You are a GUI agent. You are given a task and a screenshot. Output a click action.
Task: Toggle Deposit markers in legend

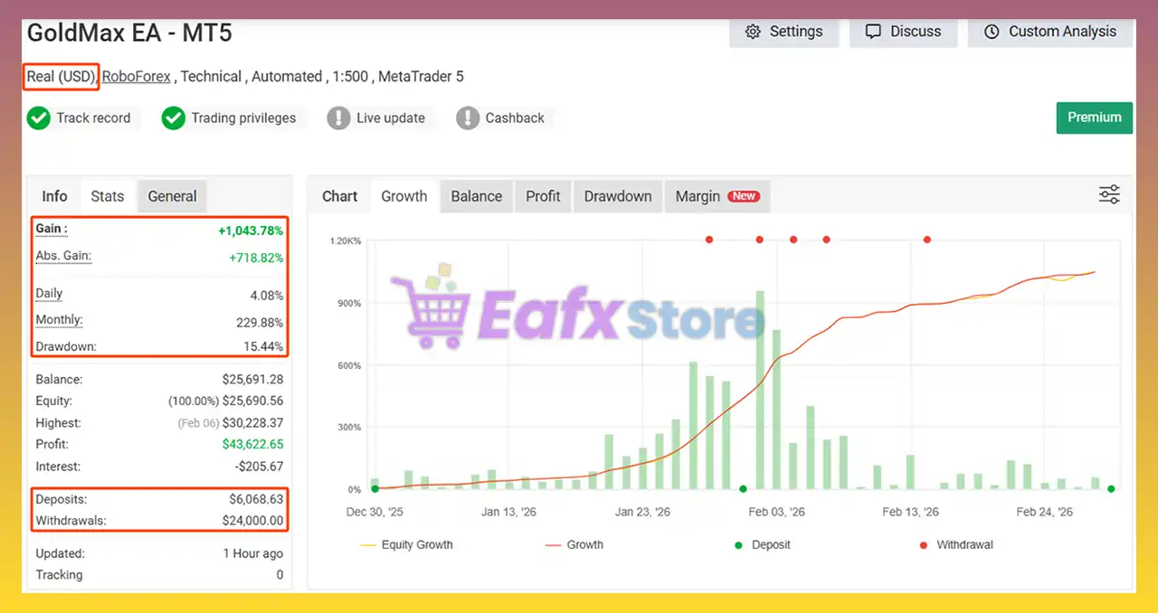tap(762, 545)
